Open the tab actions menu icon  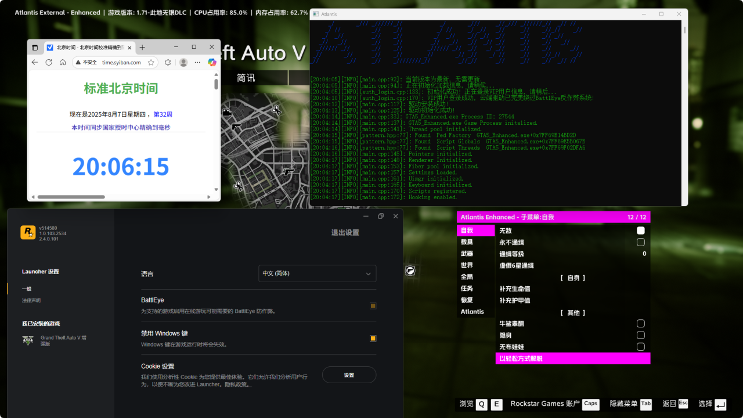pyautogui.click(x=34, y=47)
